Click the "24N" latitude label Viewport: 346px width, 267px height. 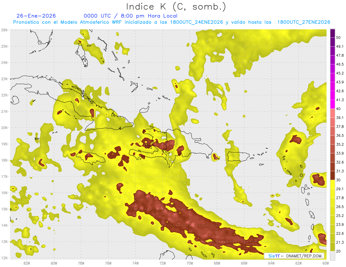click(x=4, y=63)
